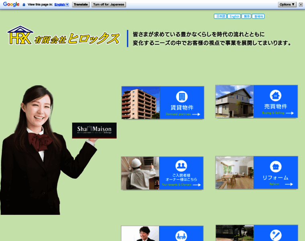This screenshot has height=241, width=305.
Task: Click the dark outdoor photo thumbnail at bottom right
Action: pyautogui.click(x=235, y=233)
